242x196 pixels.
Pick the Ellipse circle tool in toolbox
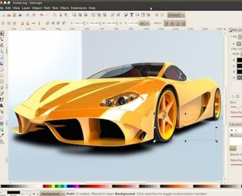pos(2,69)
